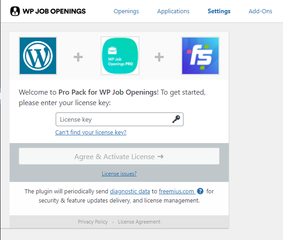
Task: Open the Privacy Policy footer link
Action: tap(93, 222)
